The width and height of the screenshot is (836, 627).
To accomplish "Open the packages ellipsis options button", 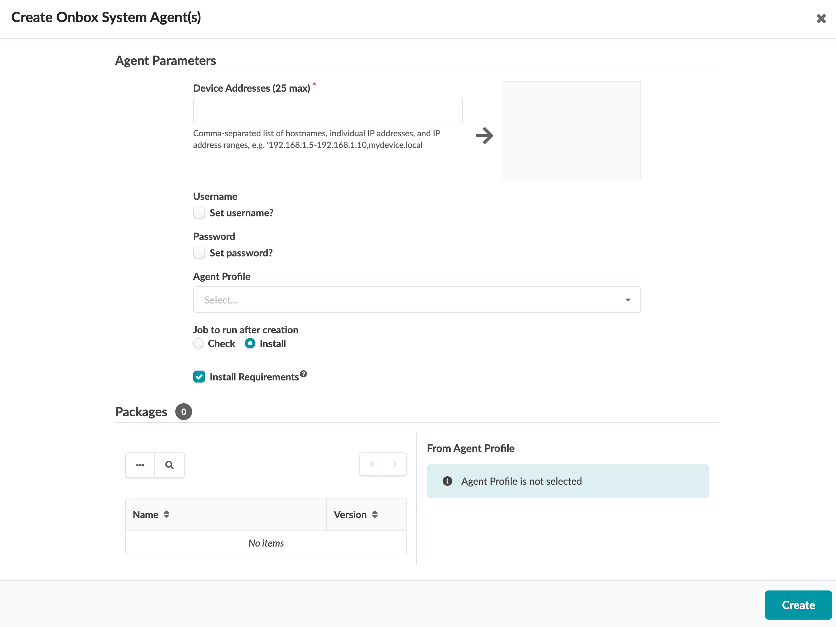I will coord(140,465).
